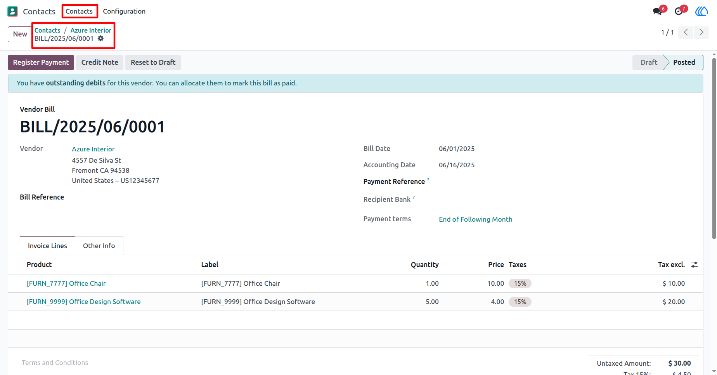Screen dimensions: 717x375
Task: Go to previous record arrow
Action: pos(686,32)
